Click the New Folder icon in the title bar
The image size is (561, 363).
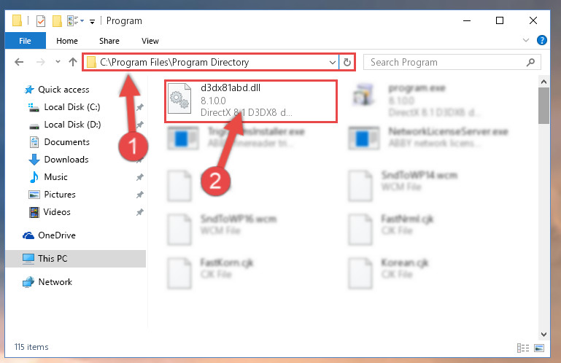pyautogui.click(x=57, y=21)
